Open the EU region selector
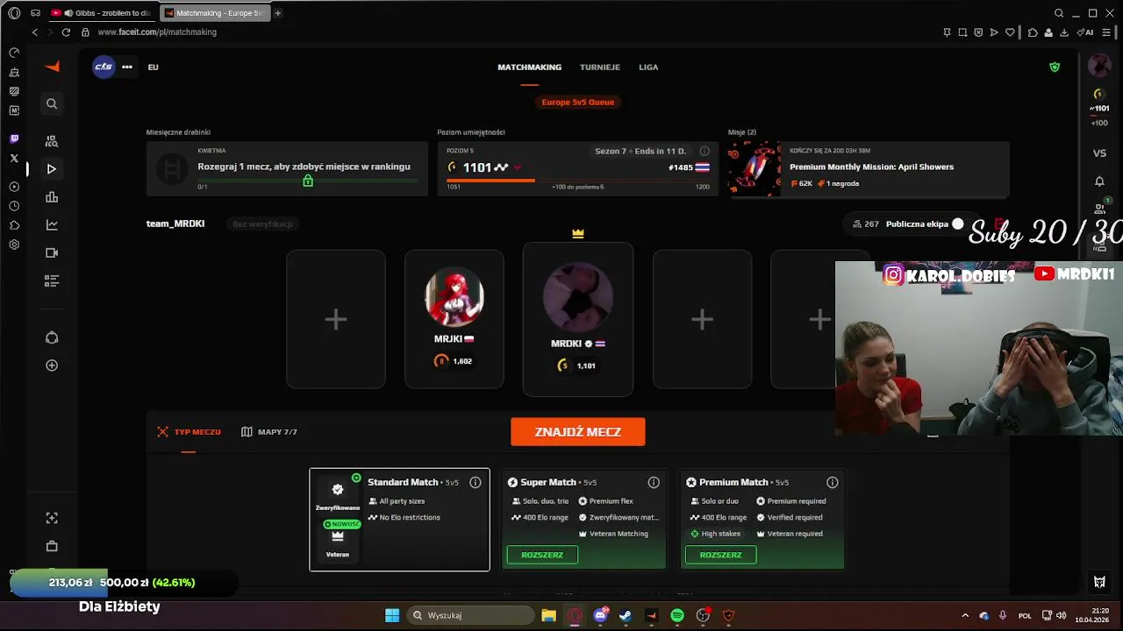Screen dimensions: 1123x631 (x=153, y=67)
